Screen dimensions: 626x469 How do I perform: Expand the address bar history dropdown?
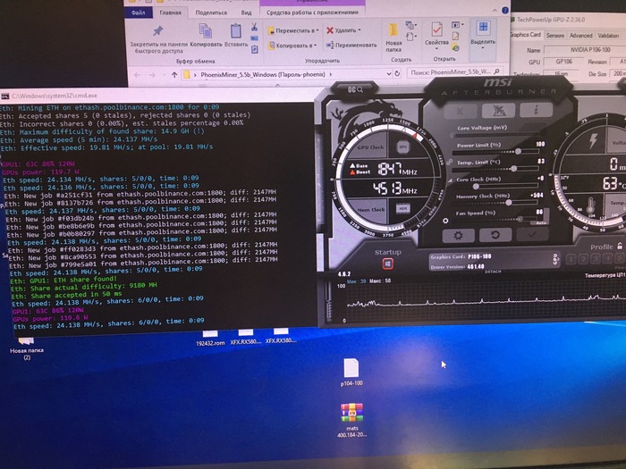388,74
